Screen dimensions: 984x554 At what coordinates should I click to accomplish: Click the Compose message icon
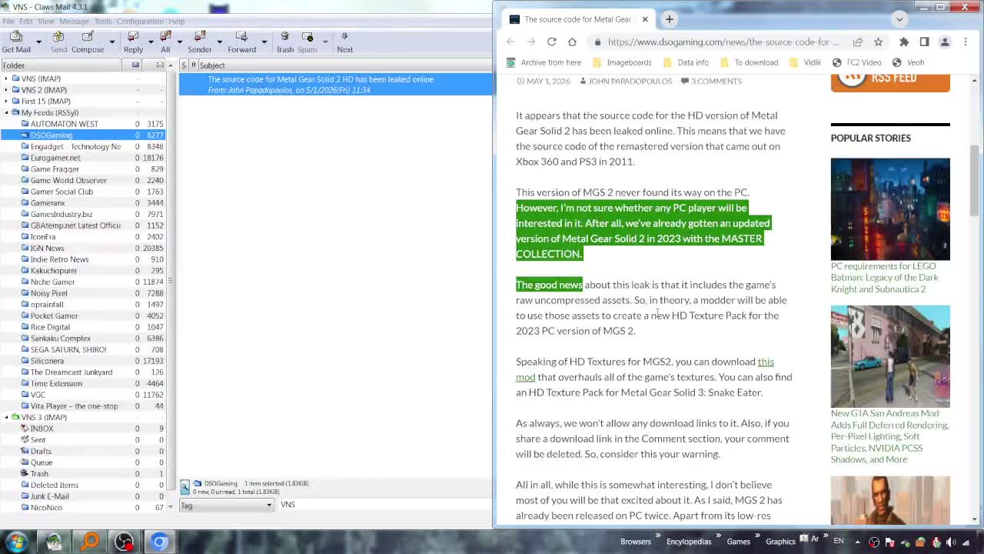(88, 42)
